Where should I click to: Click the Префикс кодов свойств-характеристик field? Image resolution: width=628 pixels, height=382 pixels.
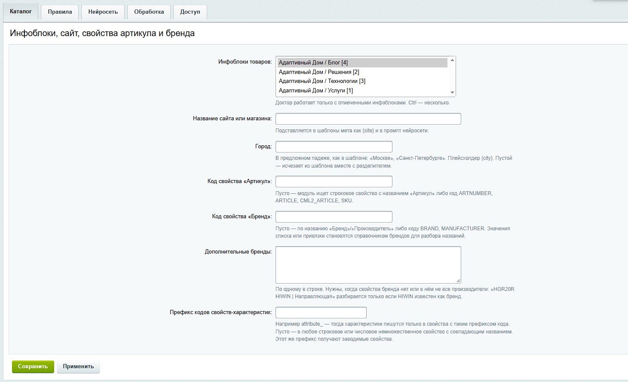(x=321, y=312)
